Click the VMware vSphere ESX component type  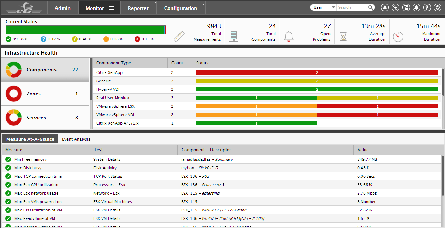coord(115,106)
